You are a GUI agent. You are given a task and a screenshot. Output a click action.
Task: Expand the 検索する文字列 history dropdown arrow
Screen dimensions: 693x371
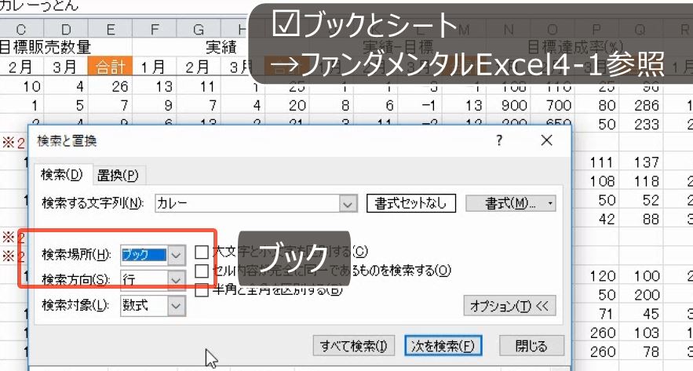tap(348, 204)
